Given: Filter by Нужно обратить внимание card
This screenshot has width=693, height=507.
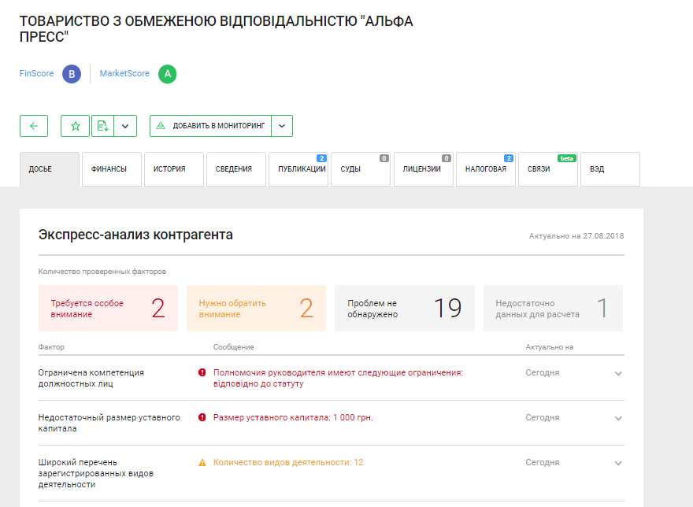Looking at the screenshot, I should point(257,308).
